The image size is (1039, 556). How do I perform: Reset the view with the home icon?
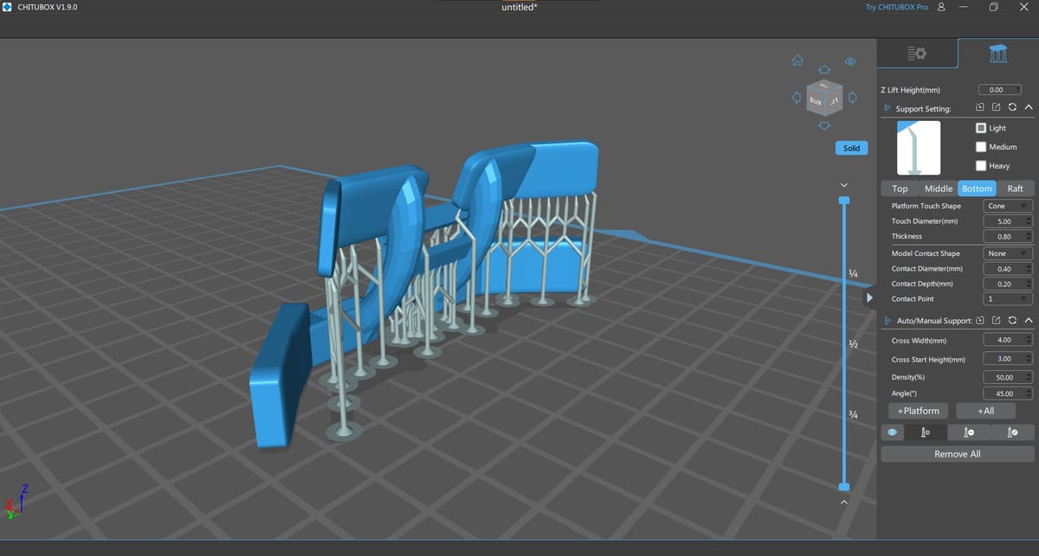[797, 61]
